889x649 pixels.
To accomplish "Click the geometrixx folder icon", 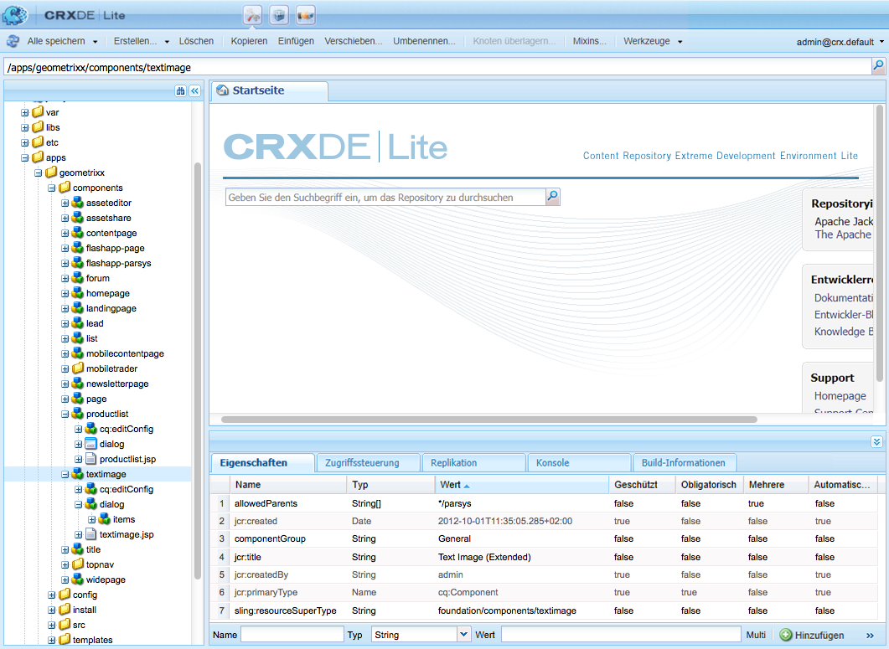I will [x=51, y=173].
